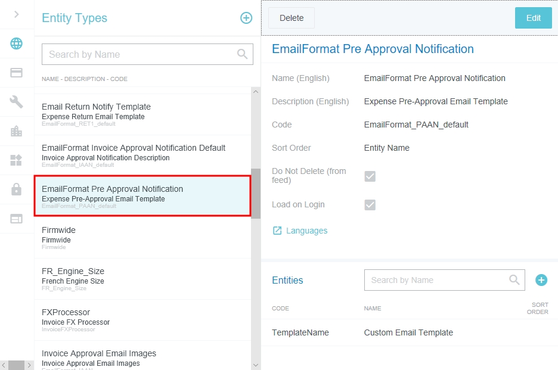Click the globe icon in the sidebar

(17, 43)
